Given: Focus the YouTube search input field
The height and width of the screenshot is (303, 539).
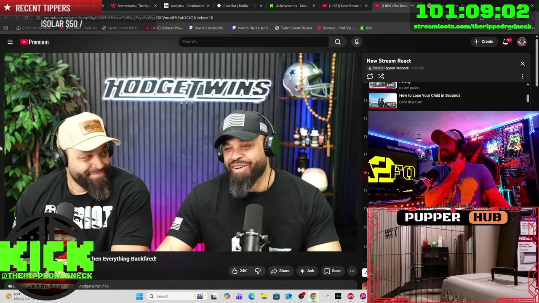Looking at the screenshot, I should [x=253, y=42].
